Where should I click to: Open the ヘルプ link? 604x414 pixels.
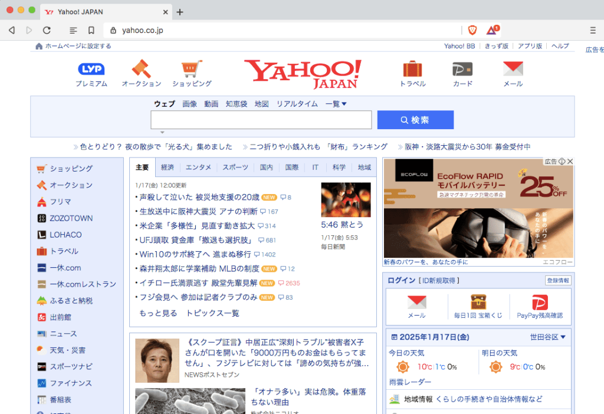tap(560, 46)
